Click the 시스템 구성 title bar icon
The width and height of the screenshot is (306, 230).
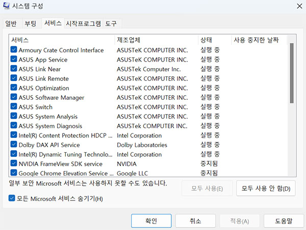click(6, 6)
